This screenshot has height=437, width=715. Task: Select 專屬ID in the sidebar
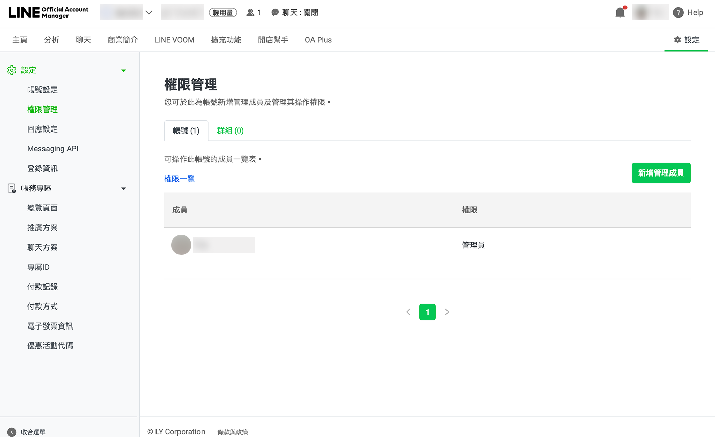point(38,267)
